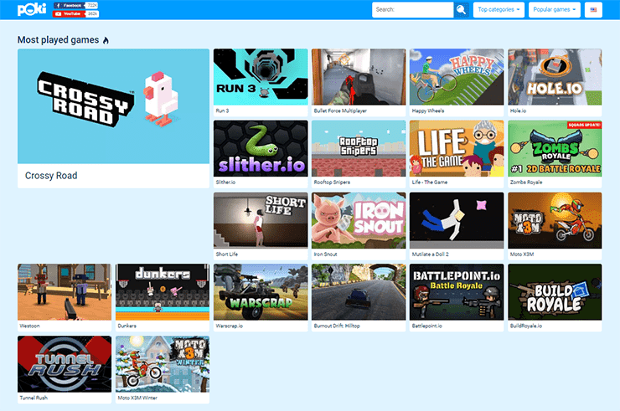Open the Burnout Drift: Hilltop thumbnail
Screen dimensions: 620x411
click(359, 292)
